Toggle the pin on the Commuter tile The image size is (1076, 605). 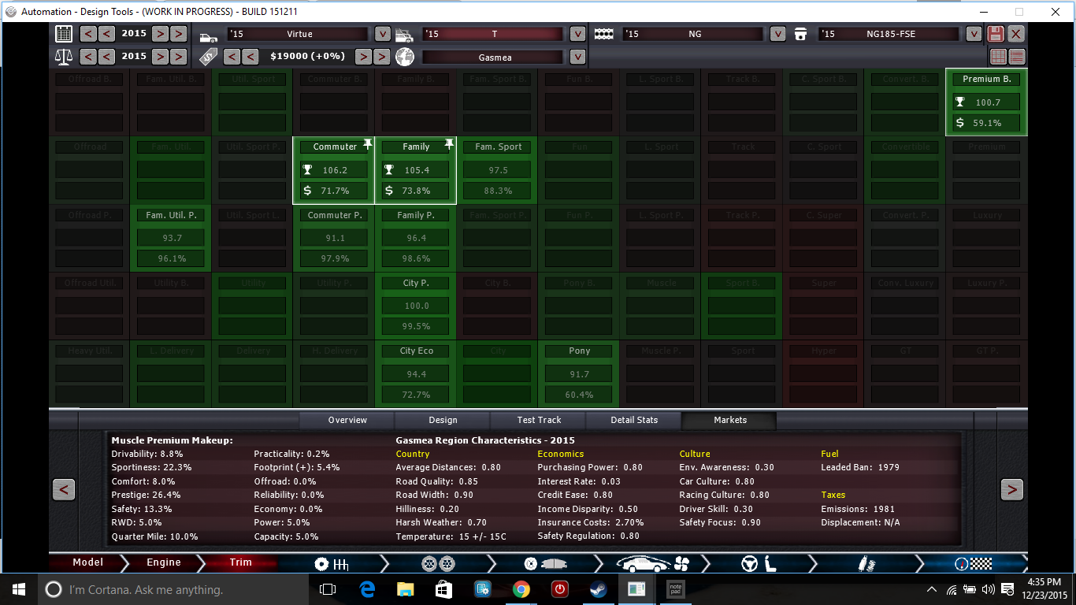pyautogui.click(x=367, y=144)
